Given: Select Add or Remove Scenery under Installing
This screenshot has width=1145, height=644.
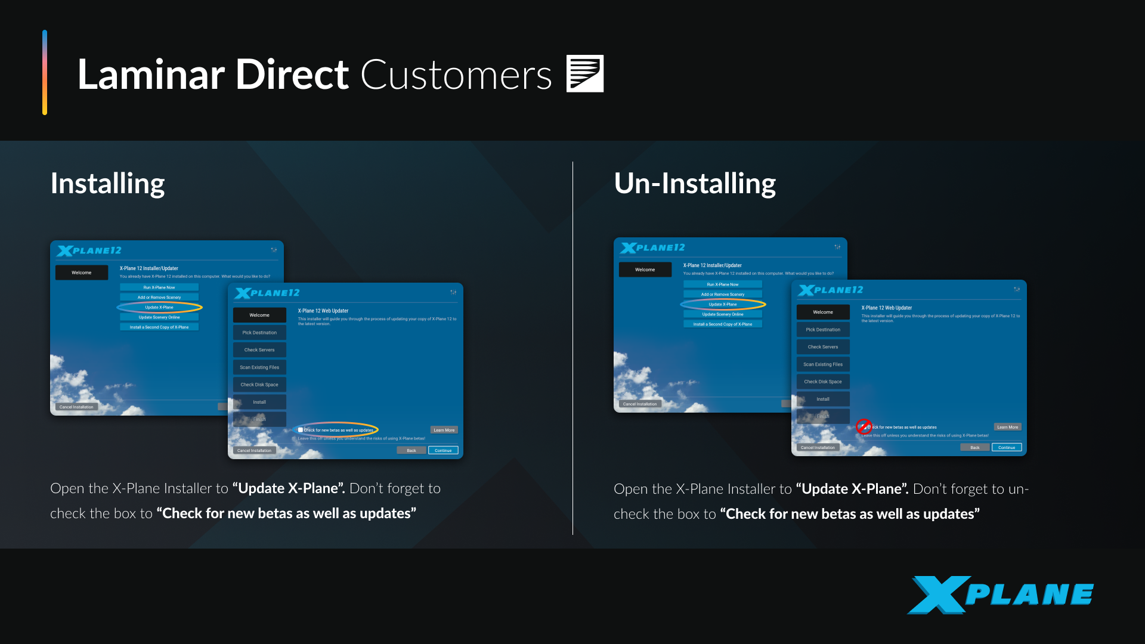Looking at the screenshot, I should pos(159,298).
